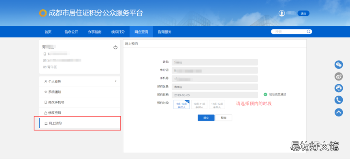Image resolution: width=350 pixels, height=159 pixels.
Task: Click the header search field
Action: point(291,32)
